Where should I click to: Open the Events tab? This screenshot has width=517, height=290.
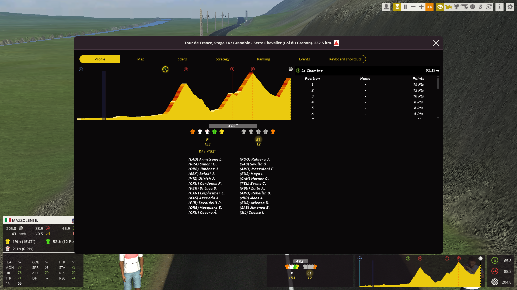click(305, 59)
